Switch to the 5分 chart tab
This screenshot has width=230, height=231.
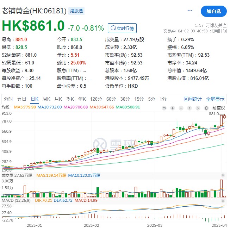click(151, 99)
